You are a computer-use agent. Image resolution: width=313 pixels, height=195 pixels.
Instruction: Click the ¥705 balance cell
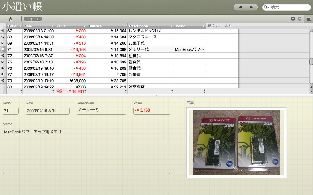click(107, 74)
